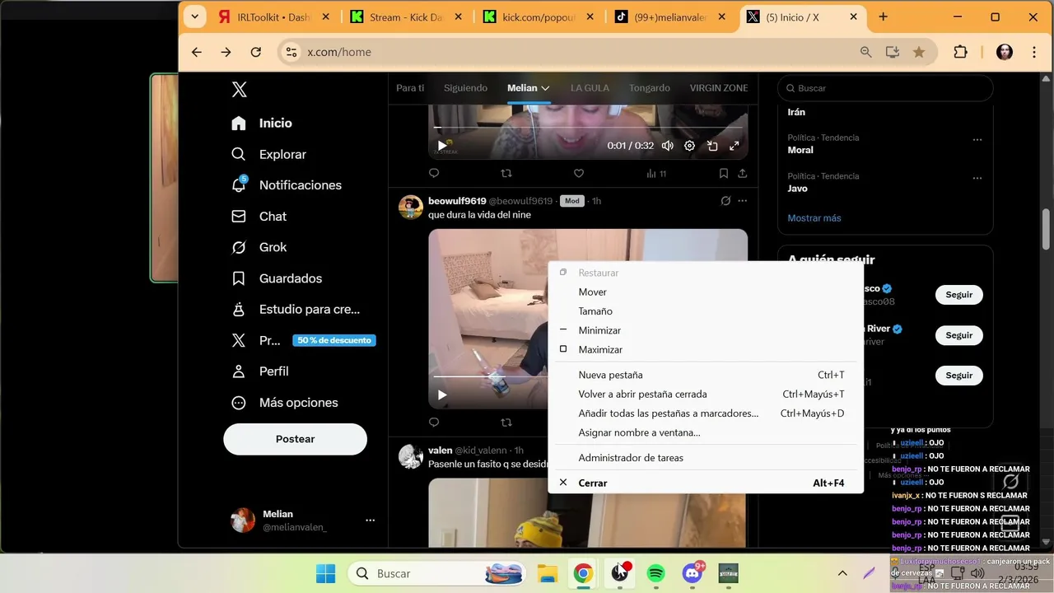Switch to VIRGIN ZONE list tab
This screenshot has height=593, width=1054.
[x=719, y=88]
